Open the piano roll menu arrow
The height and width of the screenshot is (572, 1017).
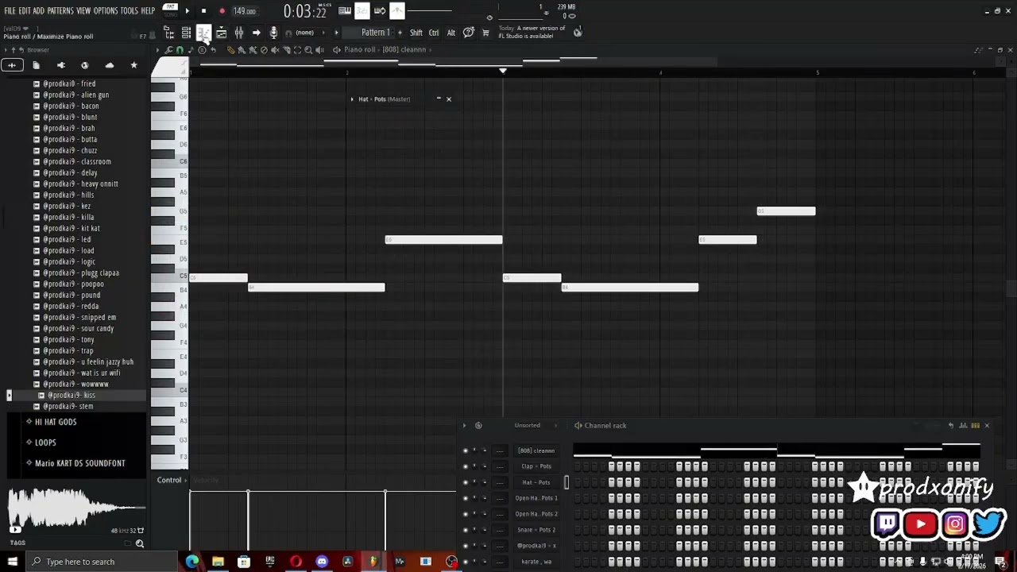(x=157, y=50)
